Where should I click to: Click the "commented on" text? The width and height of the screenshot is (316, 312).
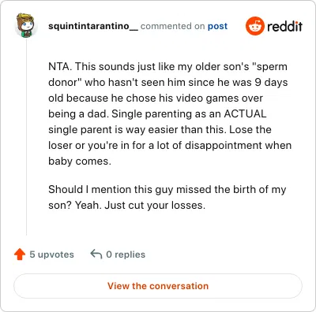172,26
